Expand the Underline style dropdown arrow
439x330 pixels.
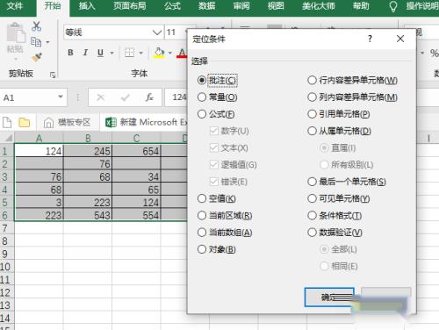[x=112, y=53]
